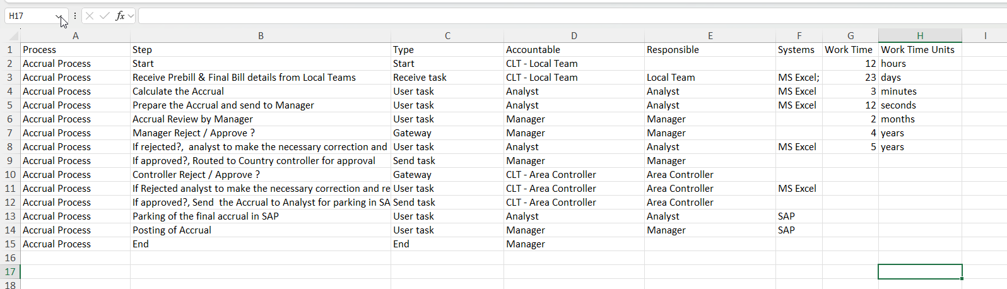Select column B header
The image size is (1007, 289).
pos(260,36)
